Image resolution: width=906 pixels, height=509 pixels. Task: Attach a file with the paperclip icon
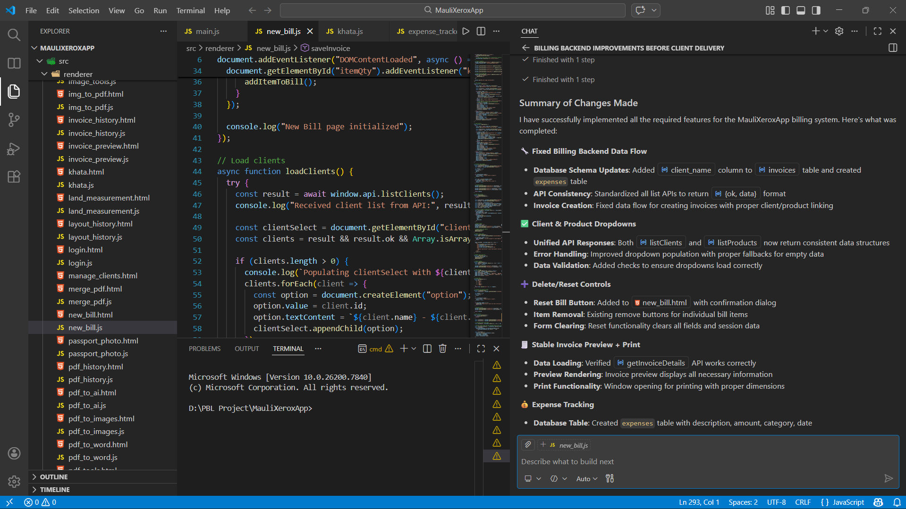pos(527,444)
